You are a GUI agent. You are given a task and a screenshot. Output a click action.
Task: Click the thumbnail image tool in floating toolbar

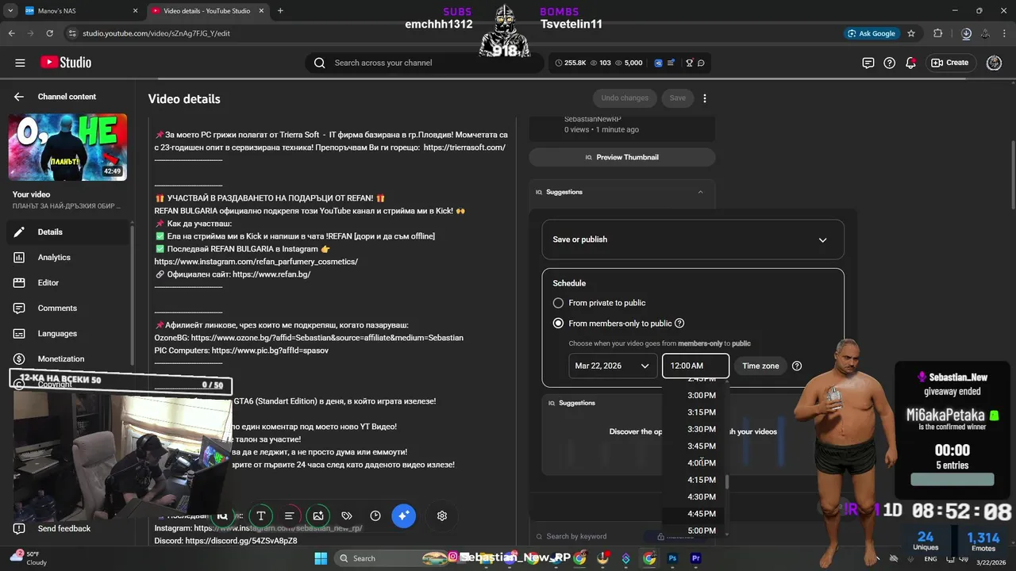pyautogui.click(x=318, y=515)
